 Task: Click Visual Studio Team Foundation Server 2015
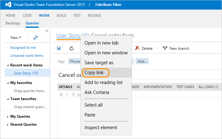tap(49, 5)
